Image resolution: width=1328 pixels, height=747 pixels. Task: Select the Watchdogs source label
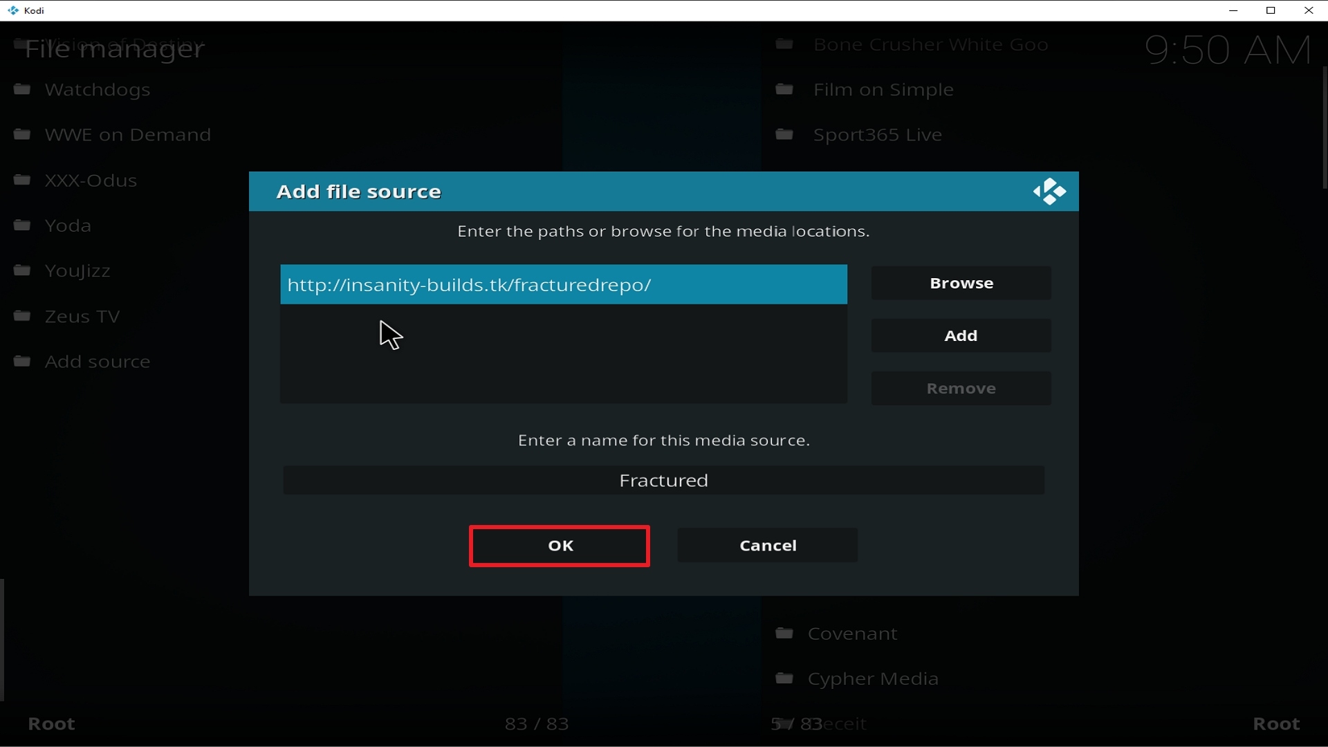tap(98, 90)
